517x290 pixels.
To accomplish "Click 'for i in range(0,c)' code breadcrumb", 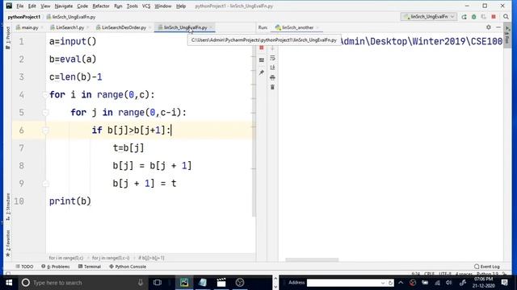I will pos(66,258).
